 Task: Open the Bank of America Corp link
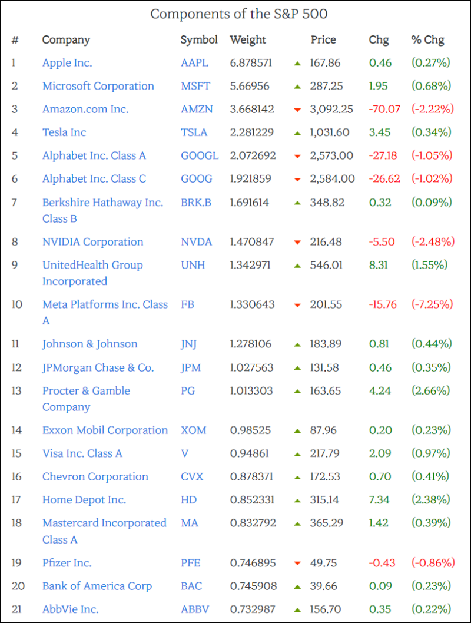[97, 586]
